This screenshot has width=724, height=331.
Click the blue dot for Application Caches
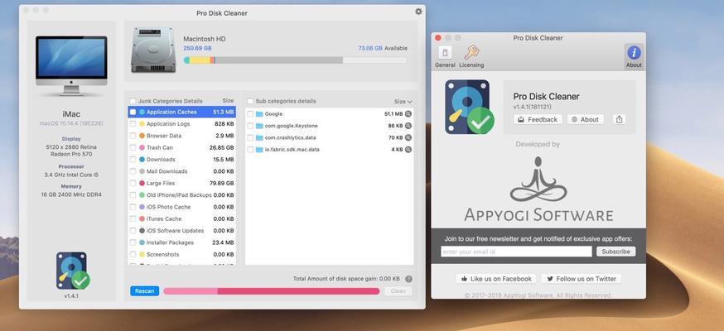pos(142,112)
